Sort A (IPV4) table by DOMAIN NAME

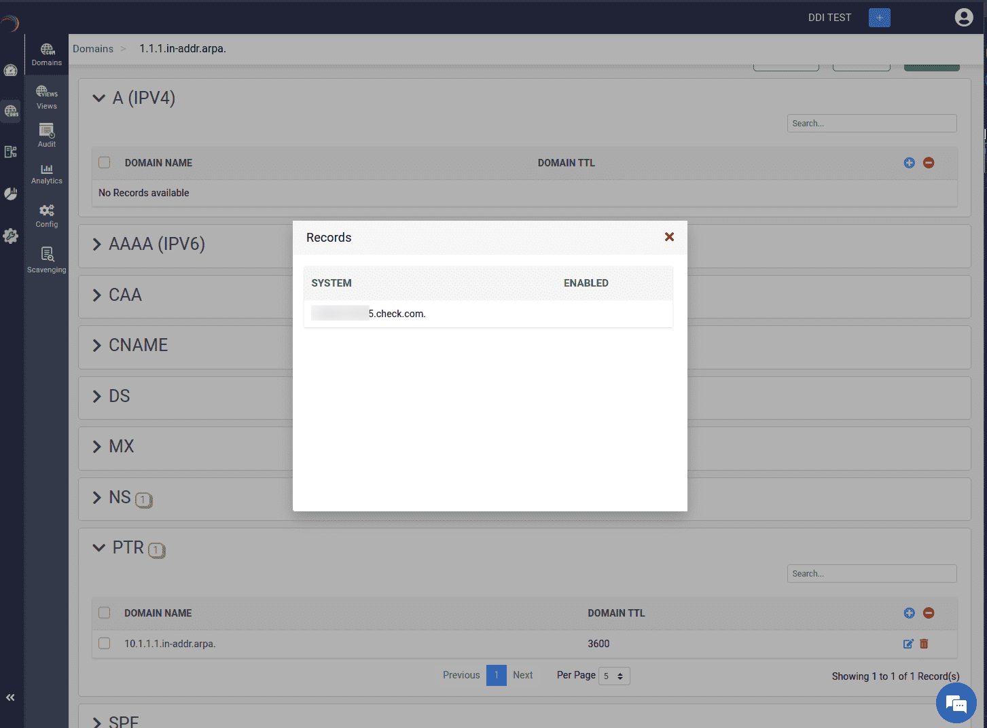pos(158,163)
